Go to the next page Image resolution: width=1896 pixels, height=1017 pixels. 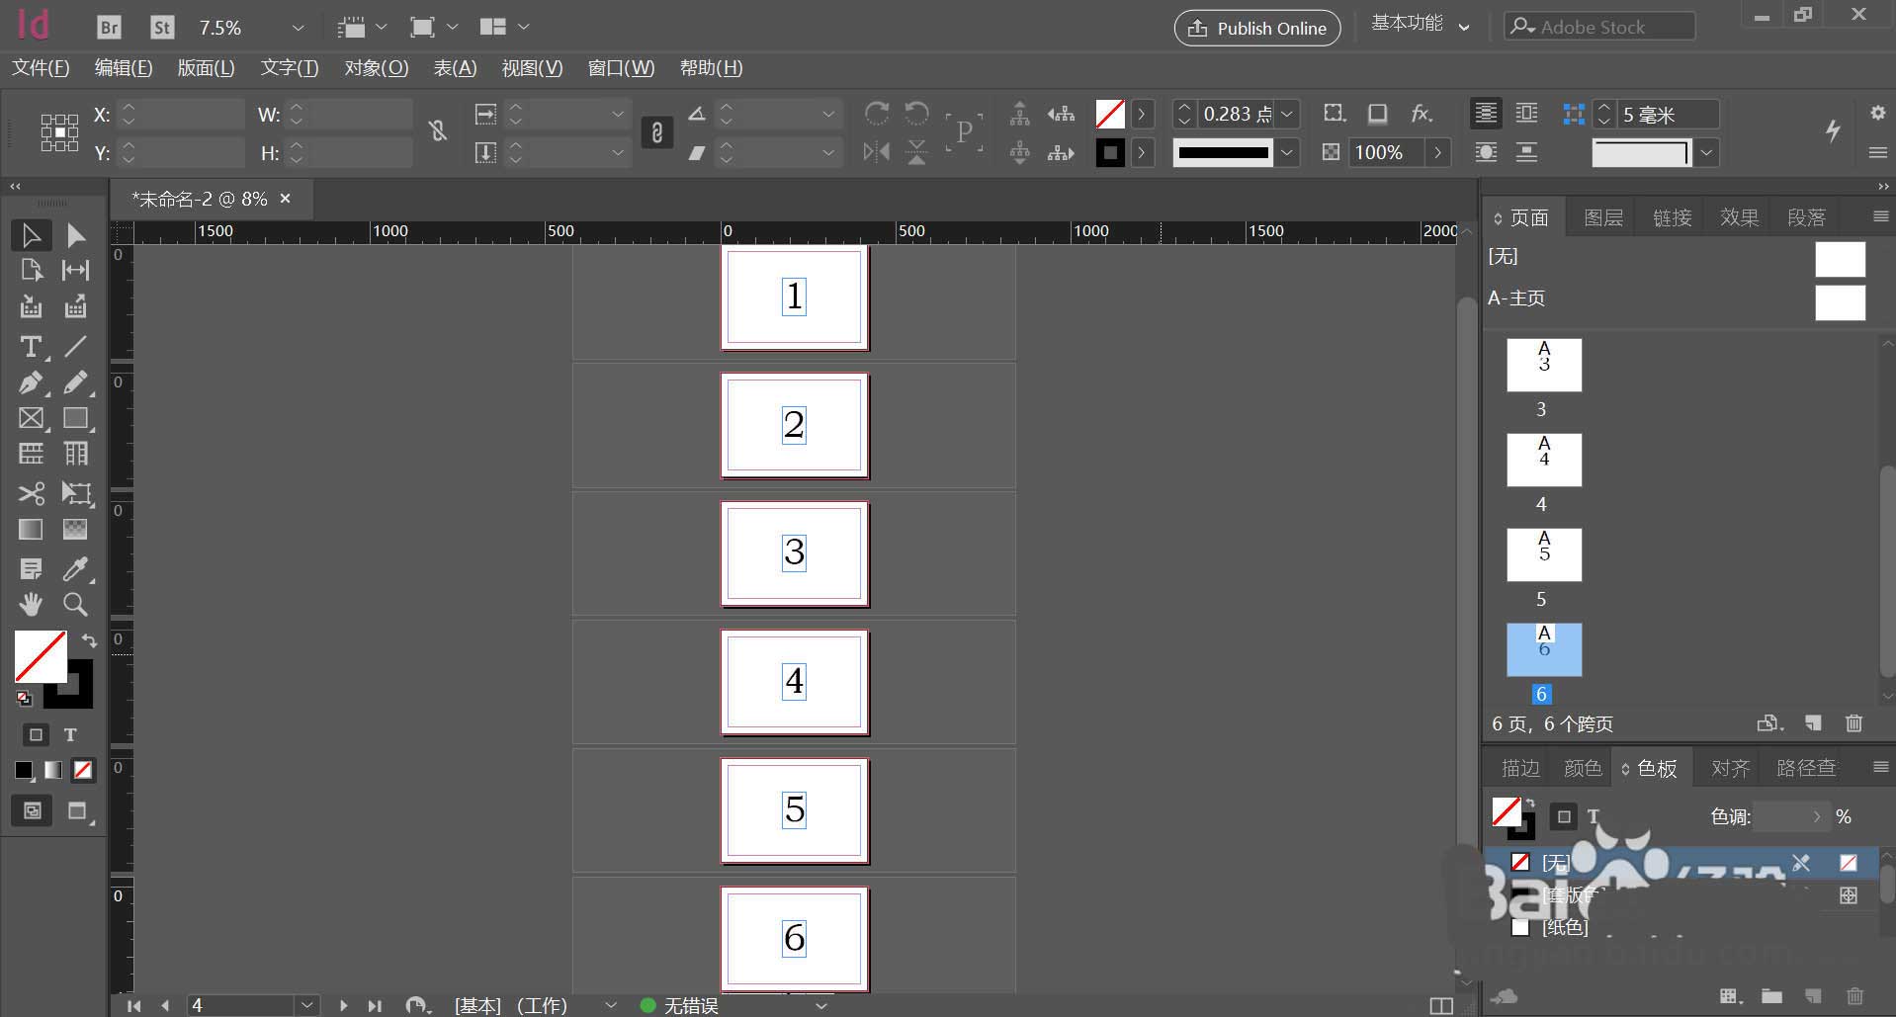coord(343,1005)
